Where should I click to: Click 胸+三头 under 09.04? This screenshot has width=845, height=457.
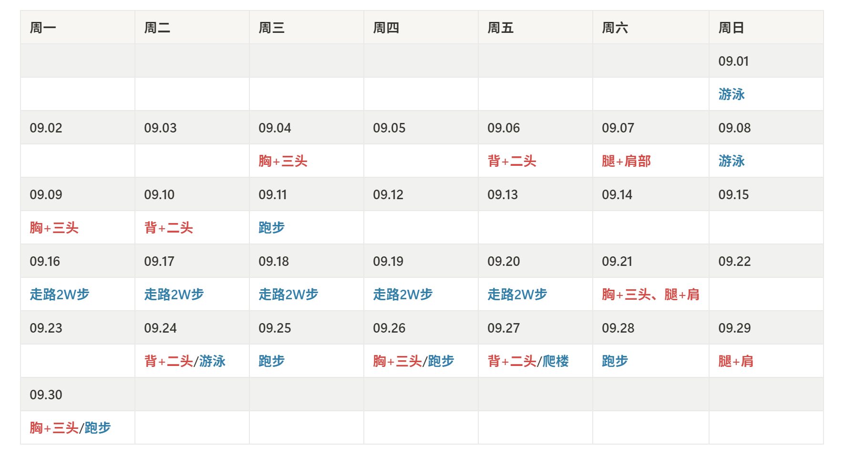click(283, 161)
